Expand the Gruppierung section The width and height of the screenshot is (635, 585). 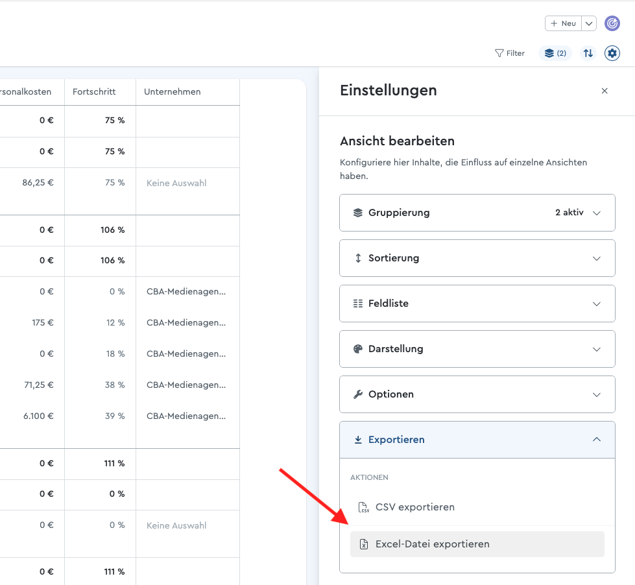477,213
